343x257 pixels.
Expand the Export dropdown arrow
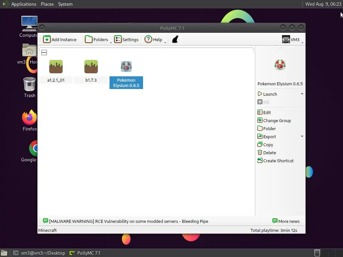coord(302,136)
